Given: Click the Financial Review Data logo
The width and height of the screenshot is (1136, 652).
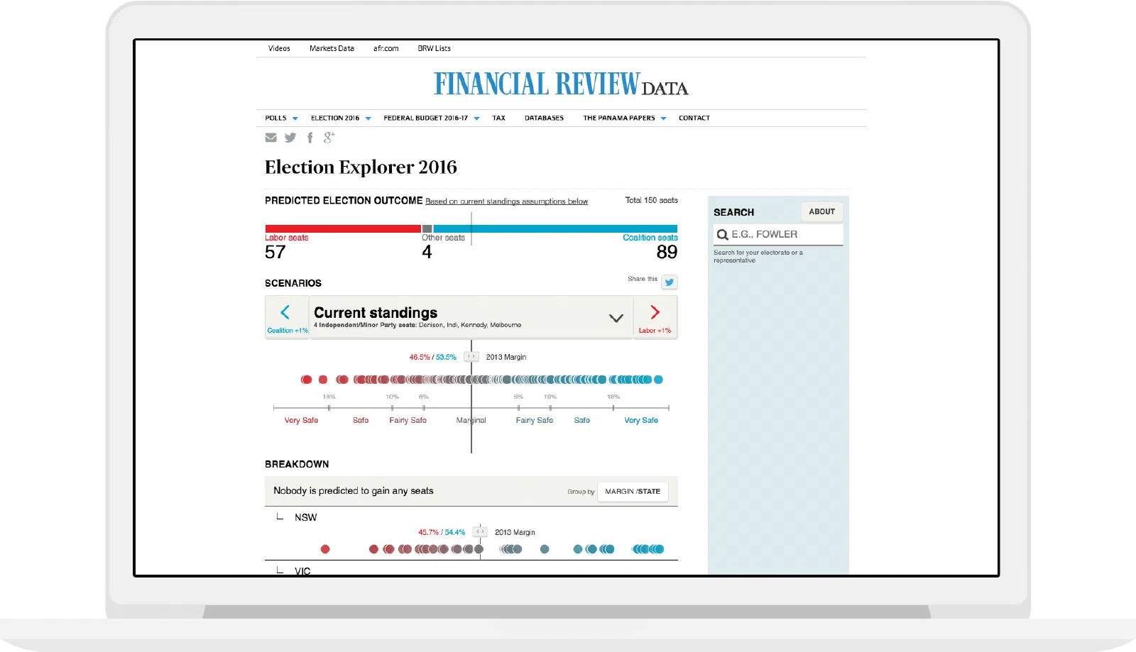Looking at the screenshot, I should coord(561,84).
